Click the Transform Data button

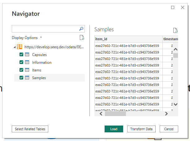click(141, 129)
